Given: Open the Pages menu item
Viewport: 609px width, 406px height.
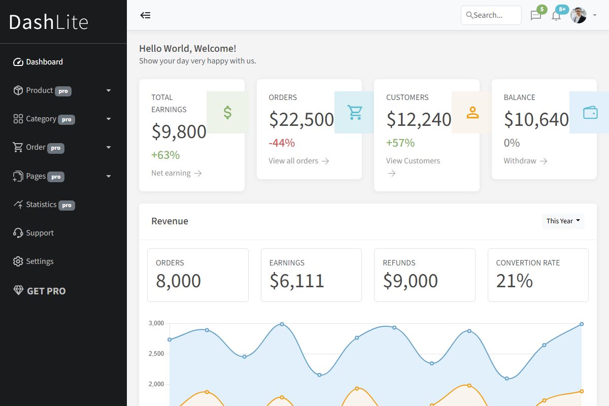Looking at the screenshot, I should pyautogui.click(x=63, y=176).
